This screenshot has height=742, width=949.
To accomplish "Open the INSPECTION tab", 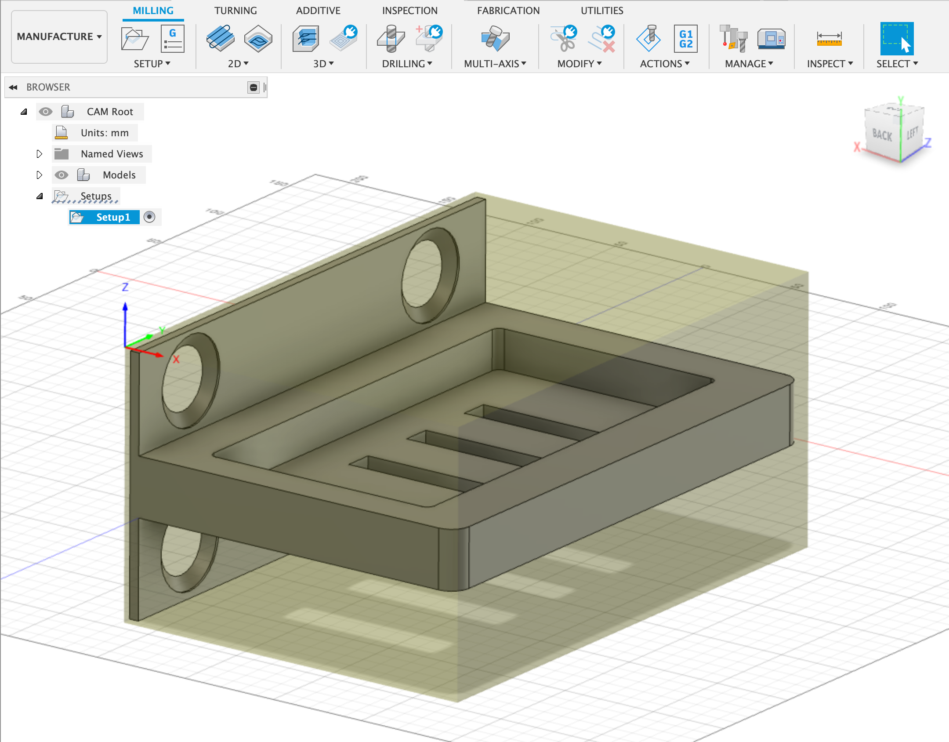I will click(409, 11).
